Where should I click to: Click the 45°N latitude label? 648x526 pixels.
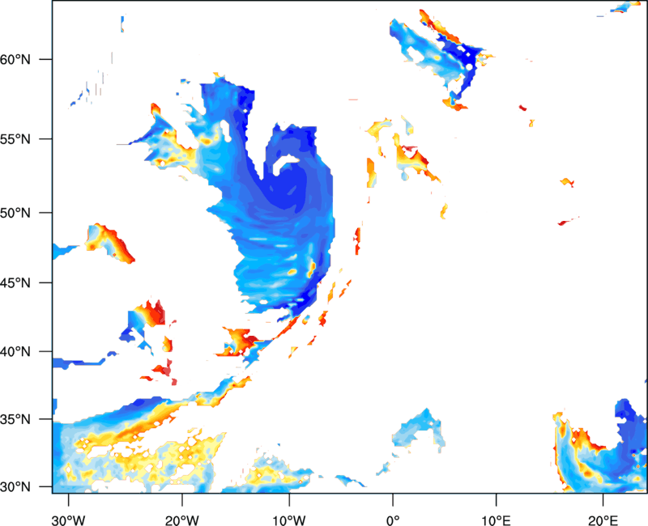point(15,282)
